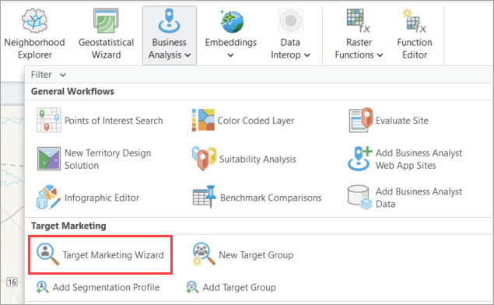The width and height of the screenshot is (494, 305).
Task: Click the Embeddings globe icon
Action: click(x=232, y=21)
